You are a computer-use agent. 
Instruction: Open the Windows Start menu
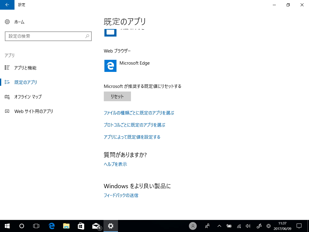click(x=7, y=226)
